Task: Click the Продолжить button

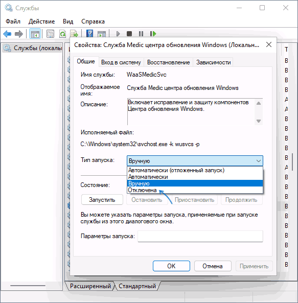Action: tap(241, 200)
